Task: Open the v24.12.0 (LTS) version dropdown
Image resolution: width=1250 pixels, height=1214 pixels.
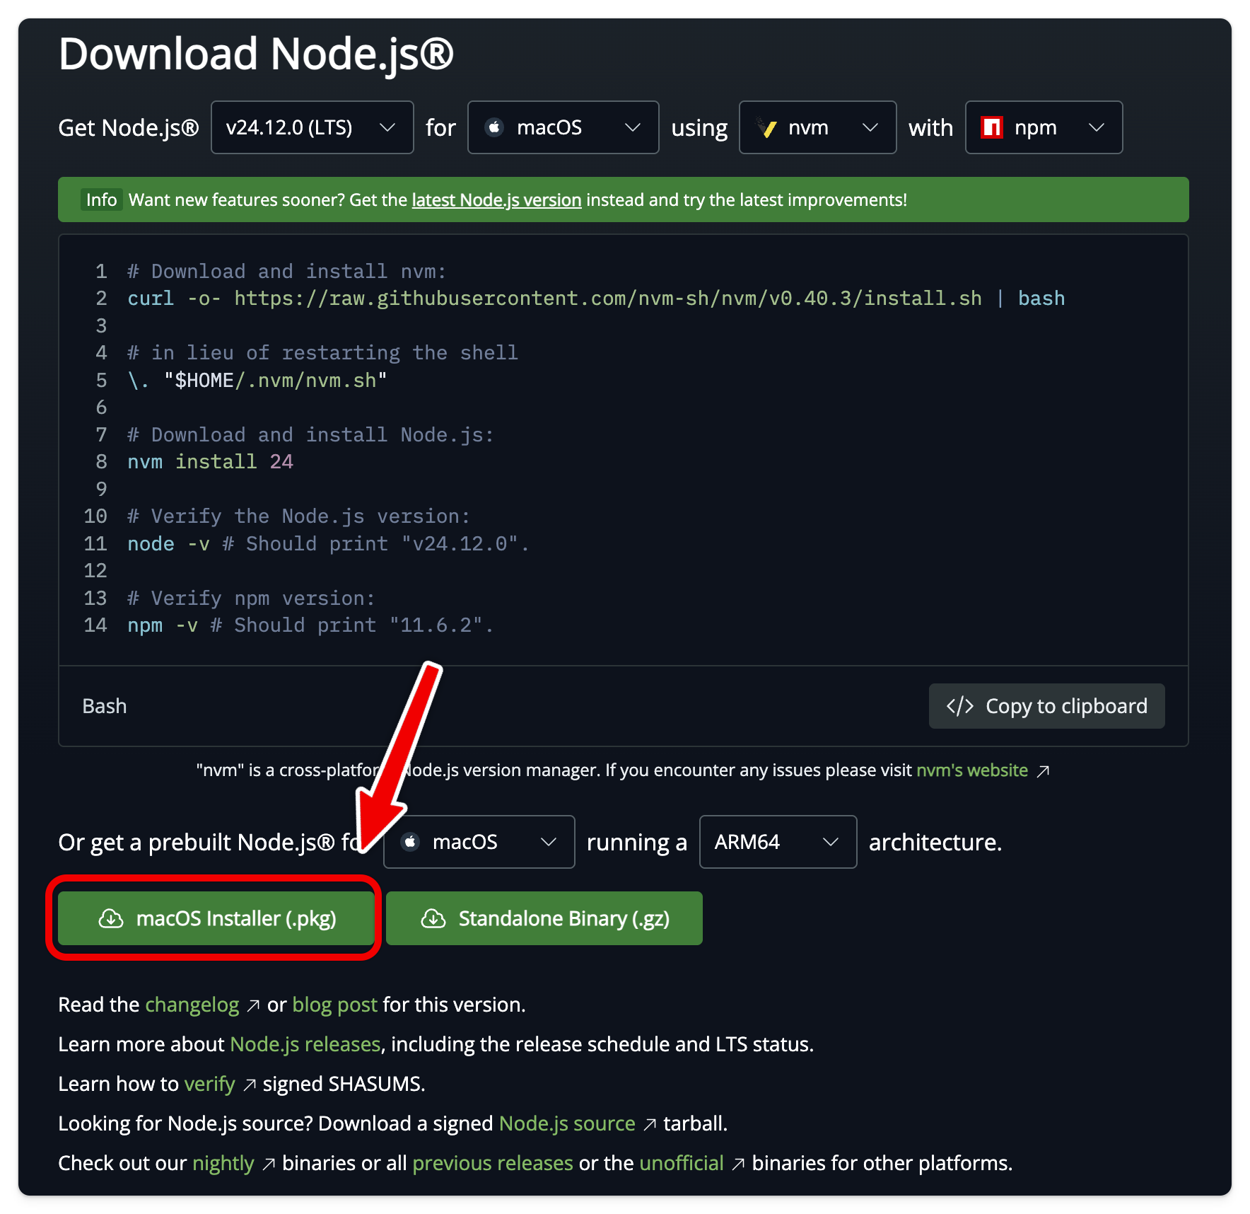Action: pos(312,127)
